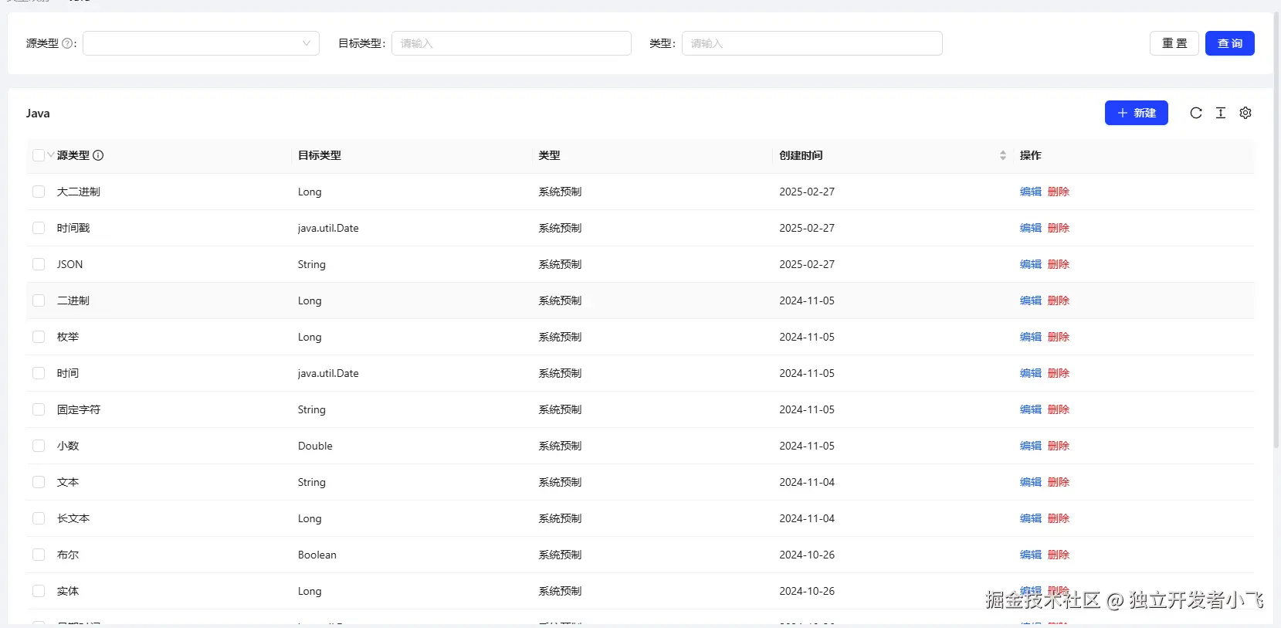This screenshot has height=628, width=1281.
Task: Focus the 类型 input field
Action: [812, 43]
